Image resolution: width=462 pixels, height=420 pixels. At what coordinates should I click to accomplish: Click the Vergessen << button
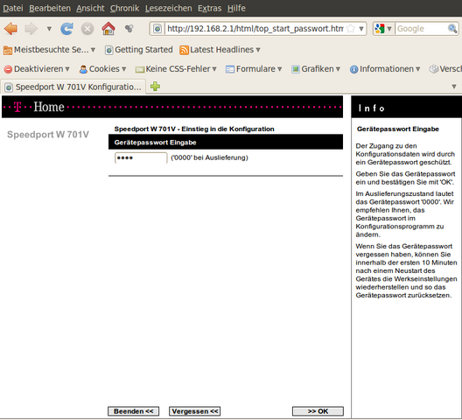(195, 411)
